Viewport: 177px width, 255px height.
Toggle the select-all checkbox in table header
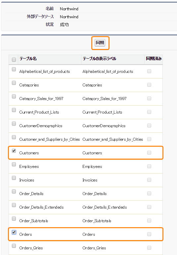click(x=14, y=60)
